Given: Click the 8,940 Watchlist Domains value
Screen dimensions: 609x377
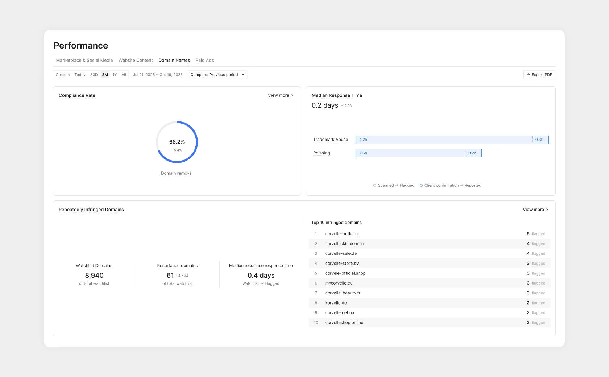Looking at the screenshot, I should pyautogui.click(x=94, y=275).
